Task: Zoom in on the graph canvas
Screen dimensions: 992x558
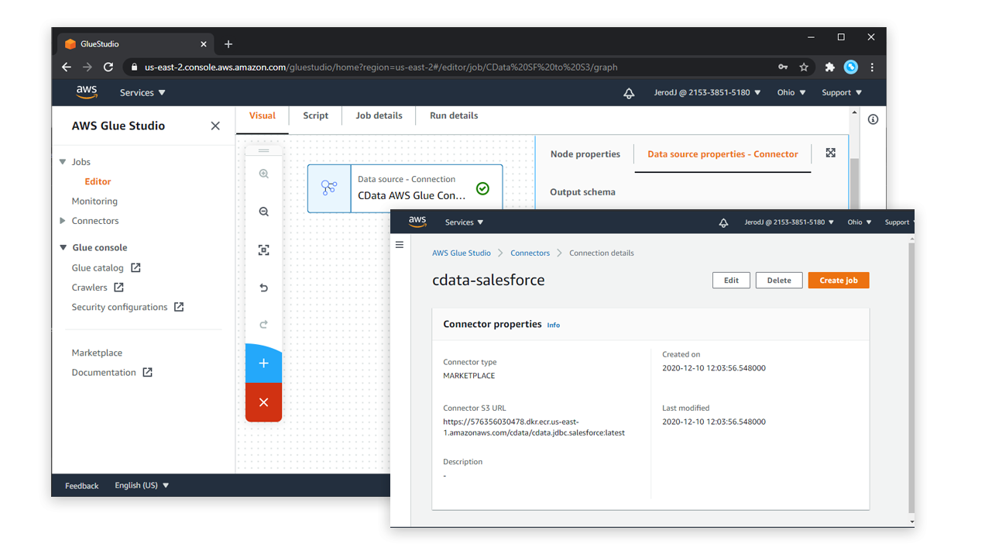Action: [x=264, y=174]
